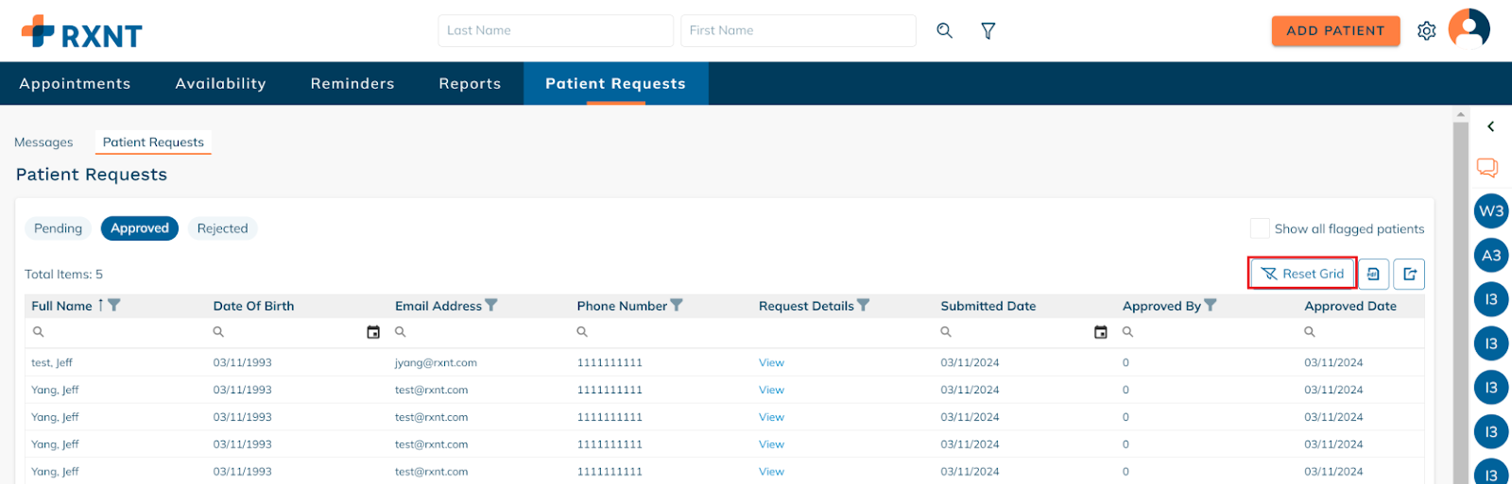Click the ADD PATIENT button

[x=1335, y=30]
